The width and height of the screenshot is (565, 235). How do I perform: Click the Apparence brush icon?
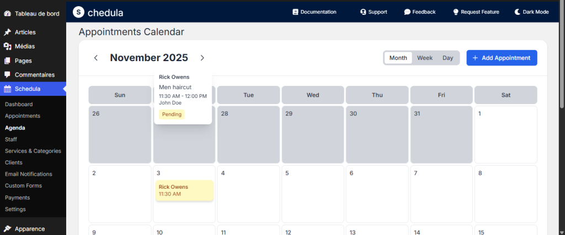8,228
